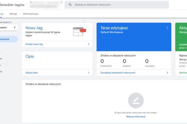This screenshot has height=124, width=187.
Task: Click chevron in Zarządzaj obszarami roboczymi row
Action: pyautogui.click(x=167, y=73)
